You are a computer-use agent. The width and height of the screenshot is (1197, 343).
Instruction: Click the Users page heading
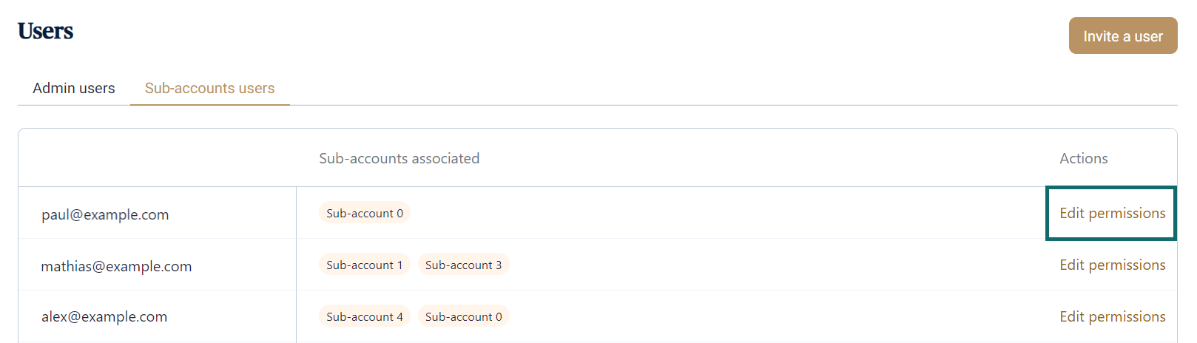(x=46, y=32)
